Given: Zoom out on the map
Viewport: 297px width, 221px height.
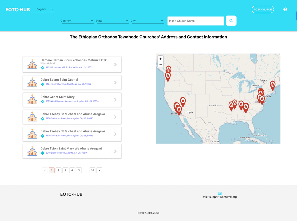Looking at the screenshot, I should pos(161,64).
